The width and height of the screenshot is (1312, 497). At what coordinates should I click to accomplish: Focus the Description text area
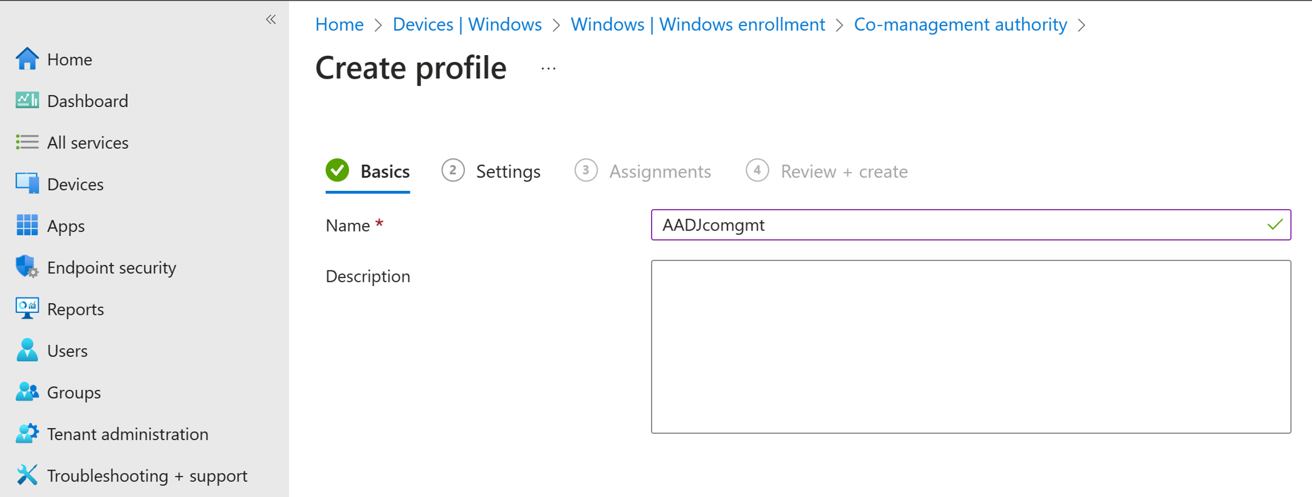coord(971,346)
